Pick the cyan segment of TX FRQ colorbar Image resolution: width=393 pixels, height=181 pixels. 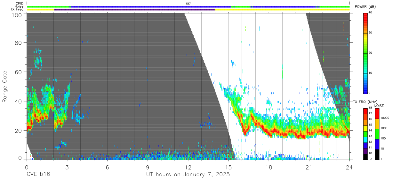click(365, 140)
